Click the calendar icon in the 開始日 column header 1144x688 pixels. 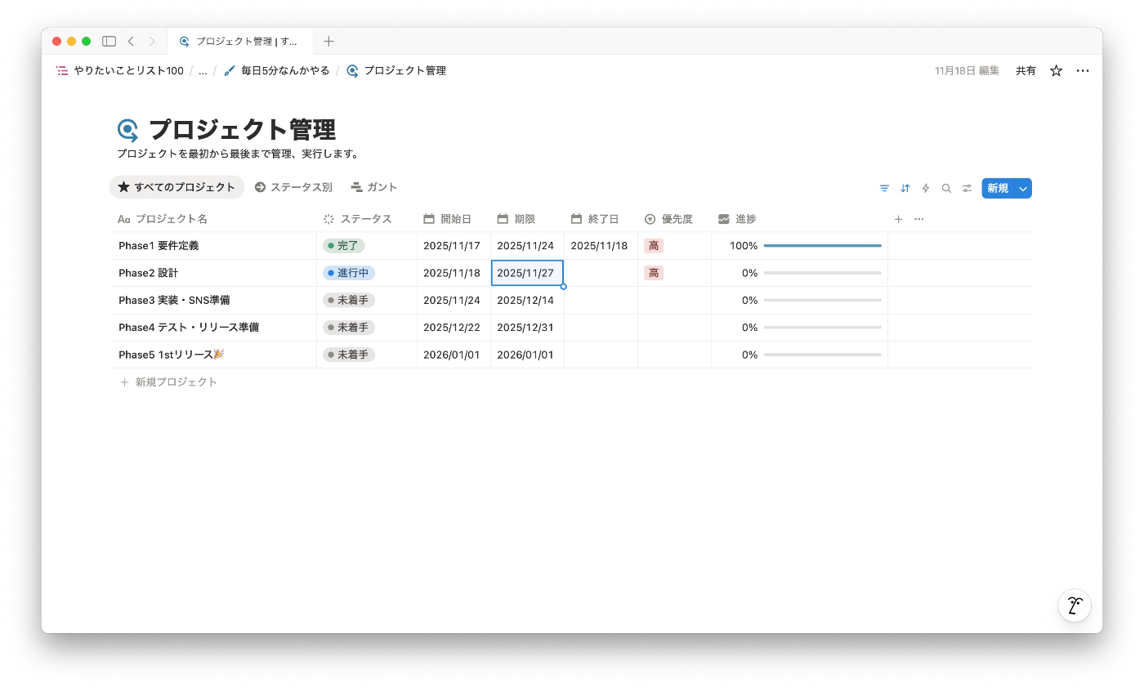coord(429,219)
